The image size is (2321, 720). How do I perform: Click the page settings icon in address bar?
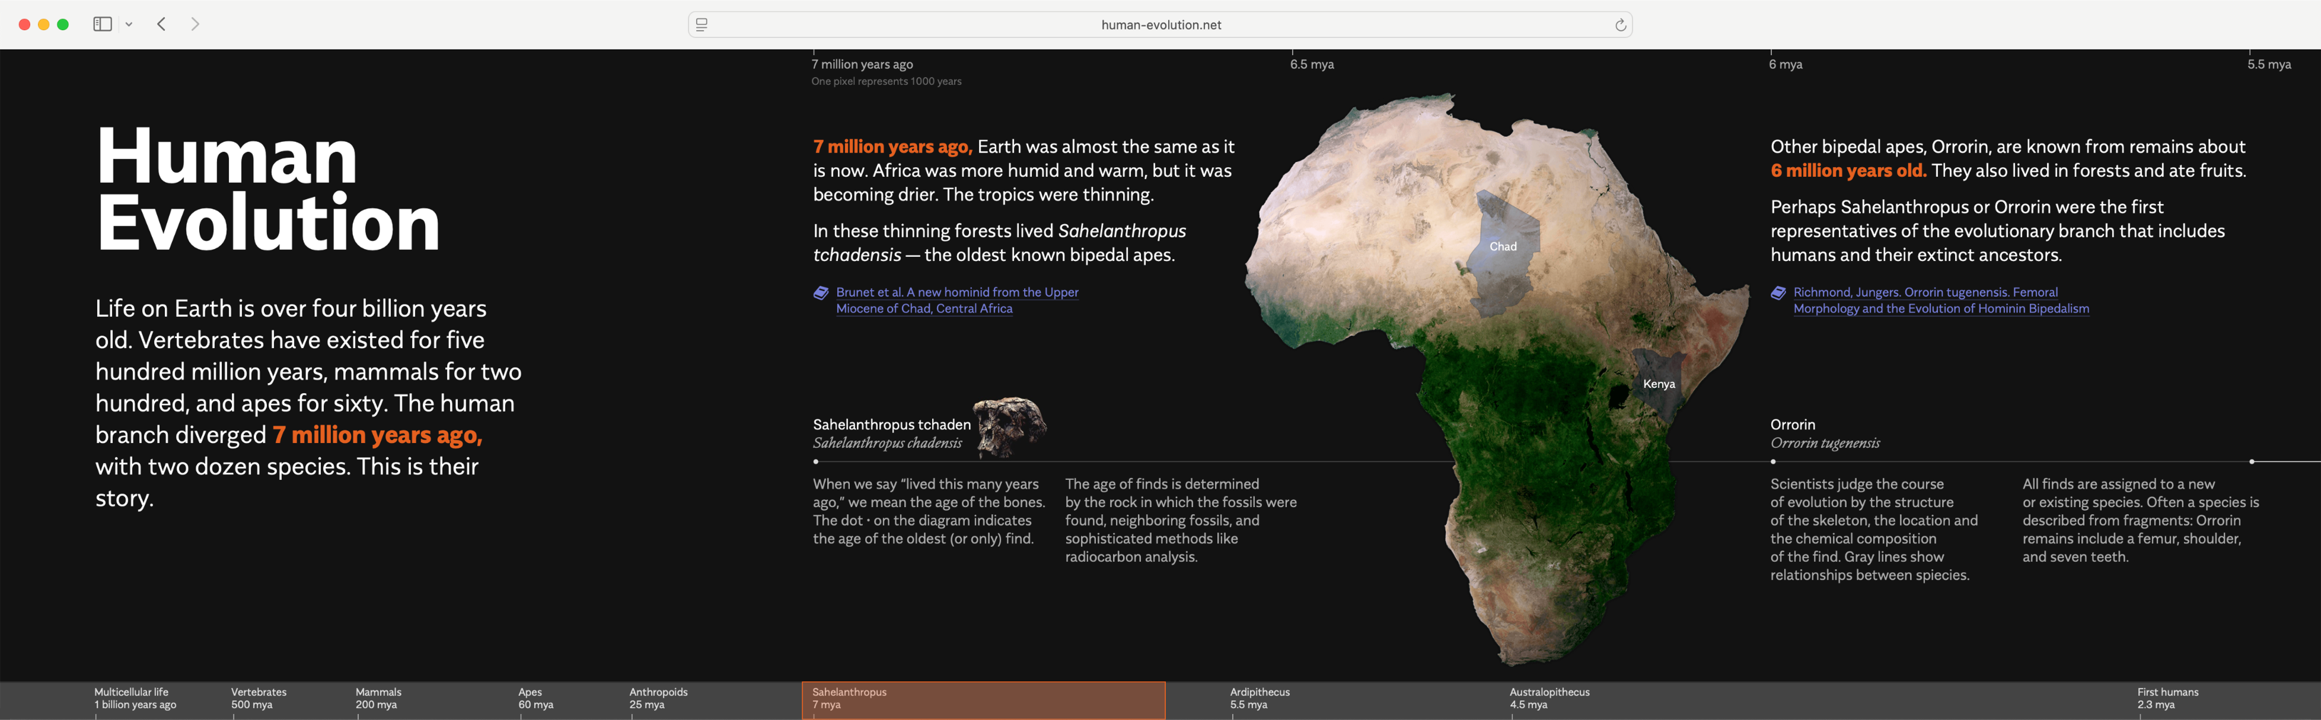click(702, 24)
